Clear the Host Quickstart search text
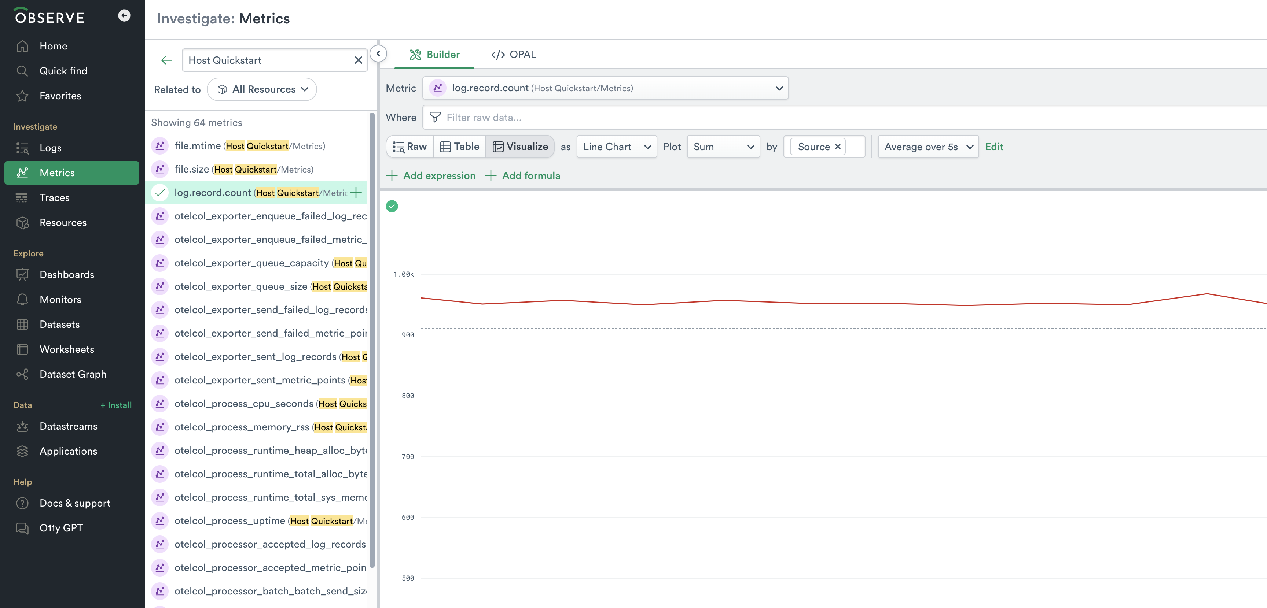1267x608 pixels. (358, 60)
